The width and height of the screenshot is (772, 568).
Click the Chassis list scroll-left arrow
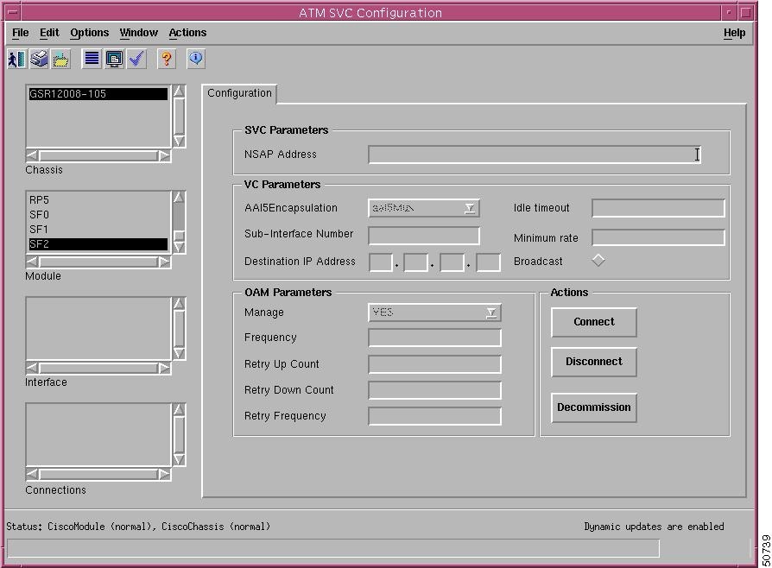32,155
